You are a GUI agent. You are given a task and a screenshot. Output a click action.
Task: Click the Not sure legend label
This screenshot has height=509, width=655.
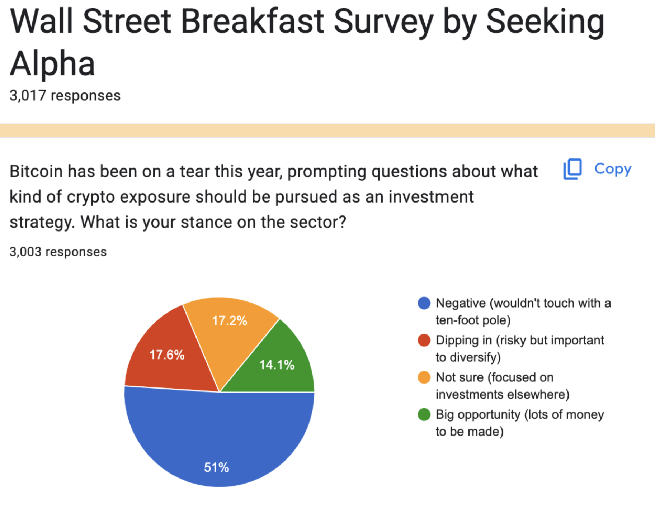pos(502,386)
